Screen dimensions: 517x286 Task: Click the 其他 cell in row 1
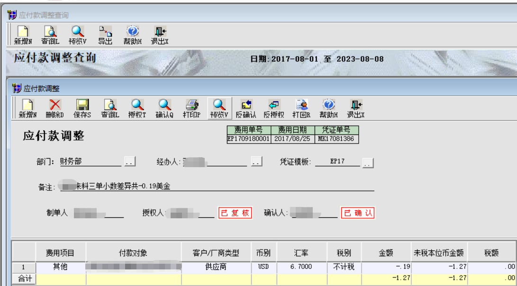[61, 268]
